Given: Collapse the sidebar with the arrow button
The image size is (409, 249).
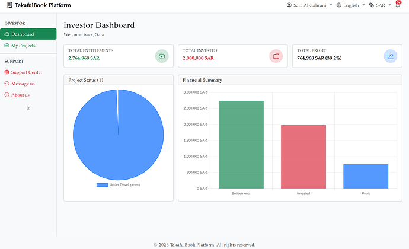Looking at the screenshot, I should click(x=28, y=108).
